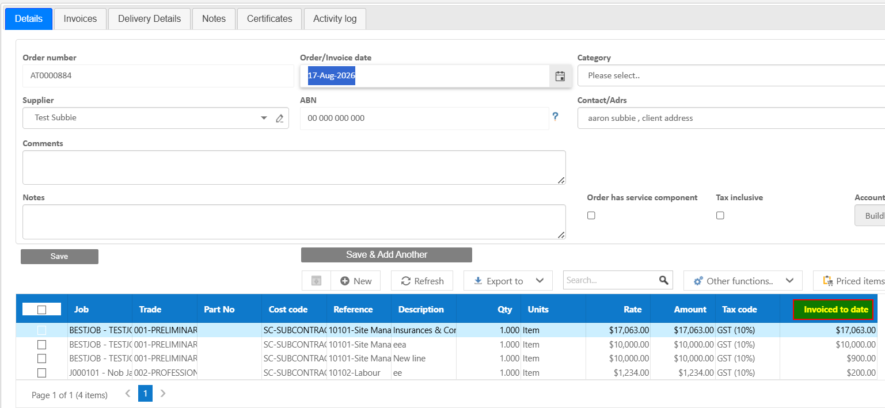
Task: Switch to the Invoices tab
Action: (80, 18)
